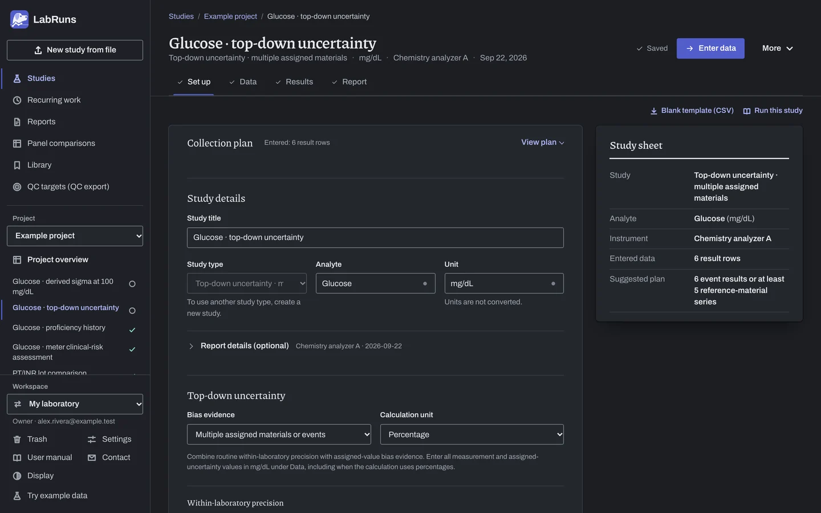The image size is (821, 513).
Task: Open the More menu
Action: click(778, 48)
